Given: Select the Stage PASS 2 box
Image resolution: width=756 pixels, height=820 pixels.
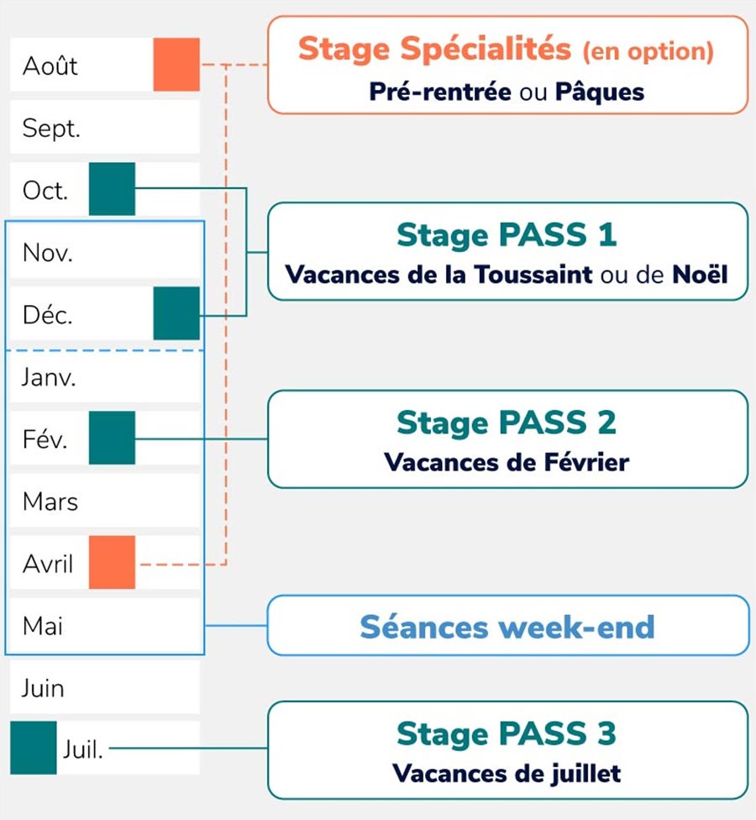Looking at the screenshot, I should pos(507,439).
